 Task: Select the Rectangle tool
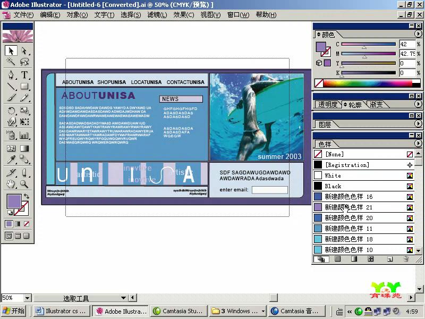tap(24, 86)
